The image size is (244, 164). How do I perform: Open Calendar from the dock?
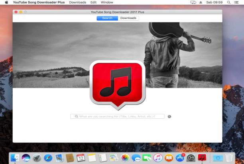[x=81, y=158]
